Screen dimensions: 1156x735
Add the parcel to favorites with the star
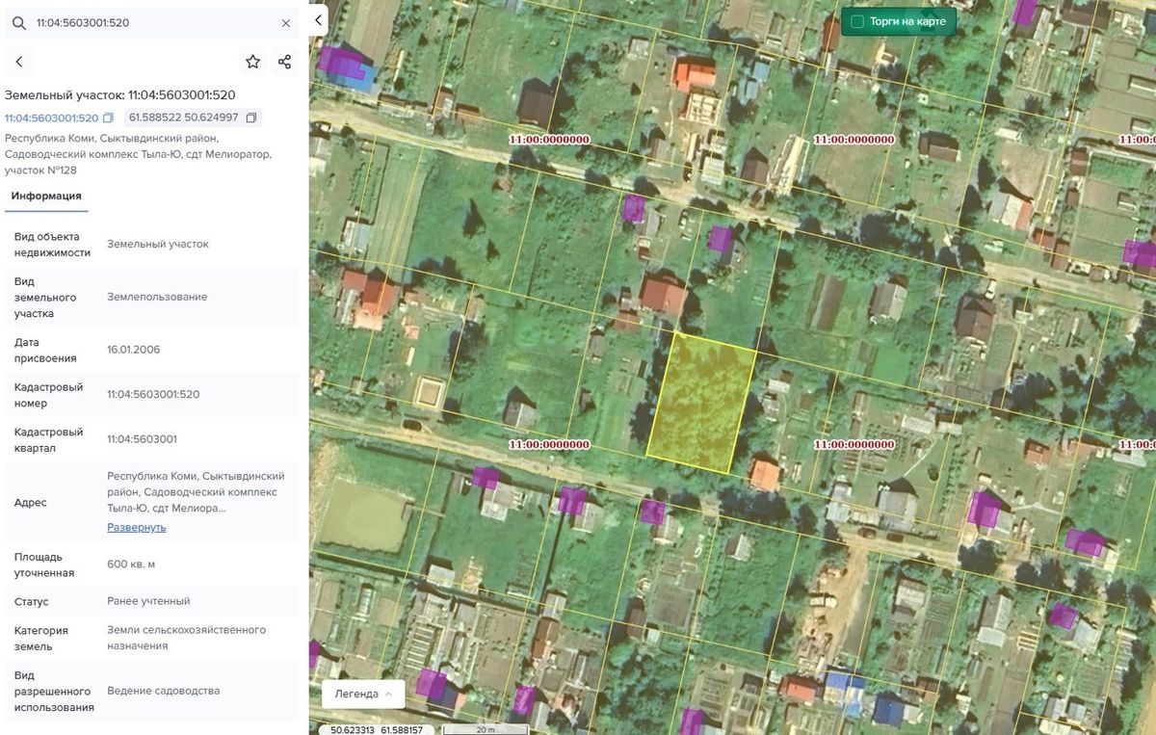click(x=252, y=62)
